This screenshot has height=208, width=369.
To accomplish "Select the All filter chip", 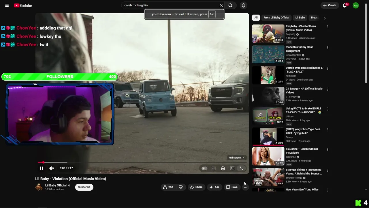I will pos(256,18).
